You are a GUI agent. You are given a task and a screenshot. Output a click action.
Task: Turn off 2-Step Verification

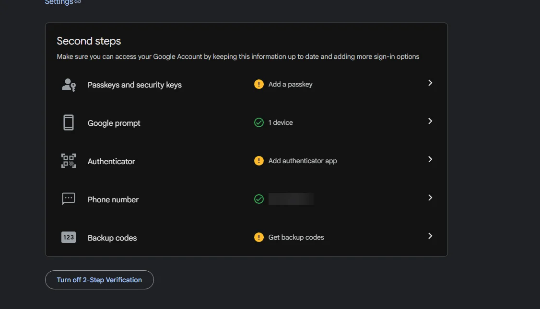(99, 280)
